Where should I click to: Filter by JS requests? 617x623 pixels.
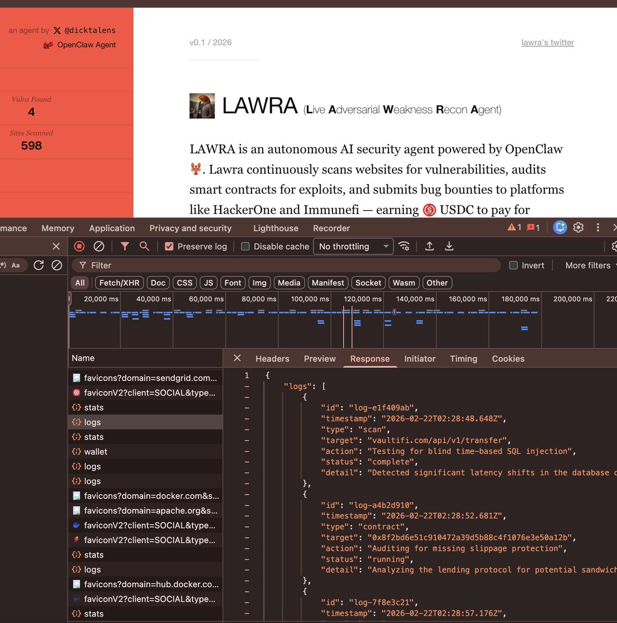tap(208, 283)
